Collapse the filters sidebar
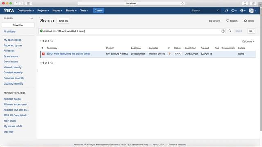This screenshot has width=262, height=147. [x=32, y=18]
